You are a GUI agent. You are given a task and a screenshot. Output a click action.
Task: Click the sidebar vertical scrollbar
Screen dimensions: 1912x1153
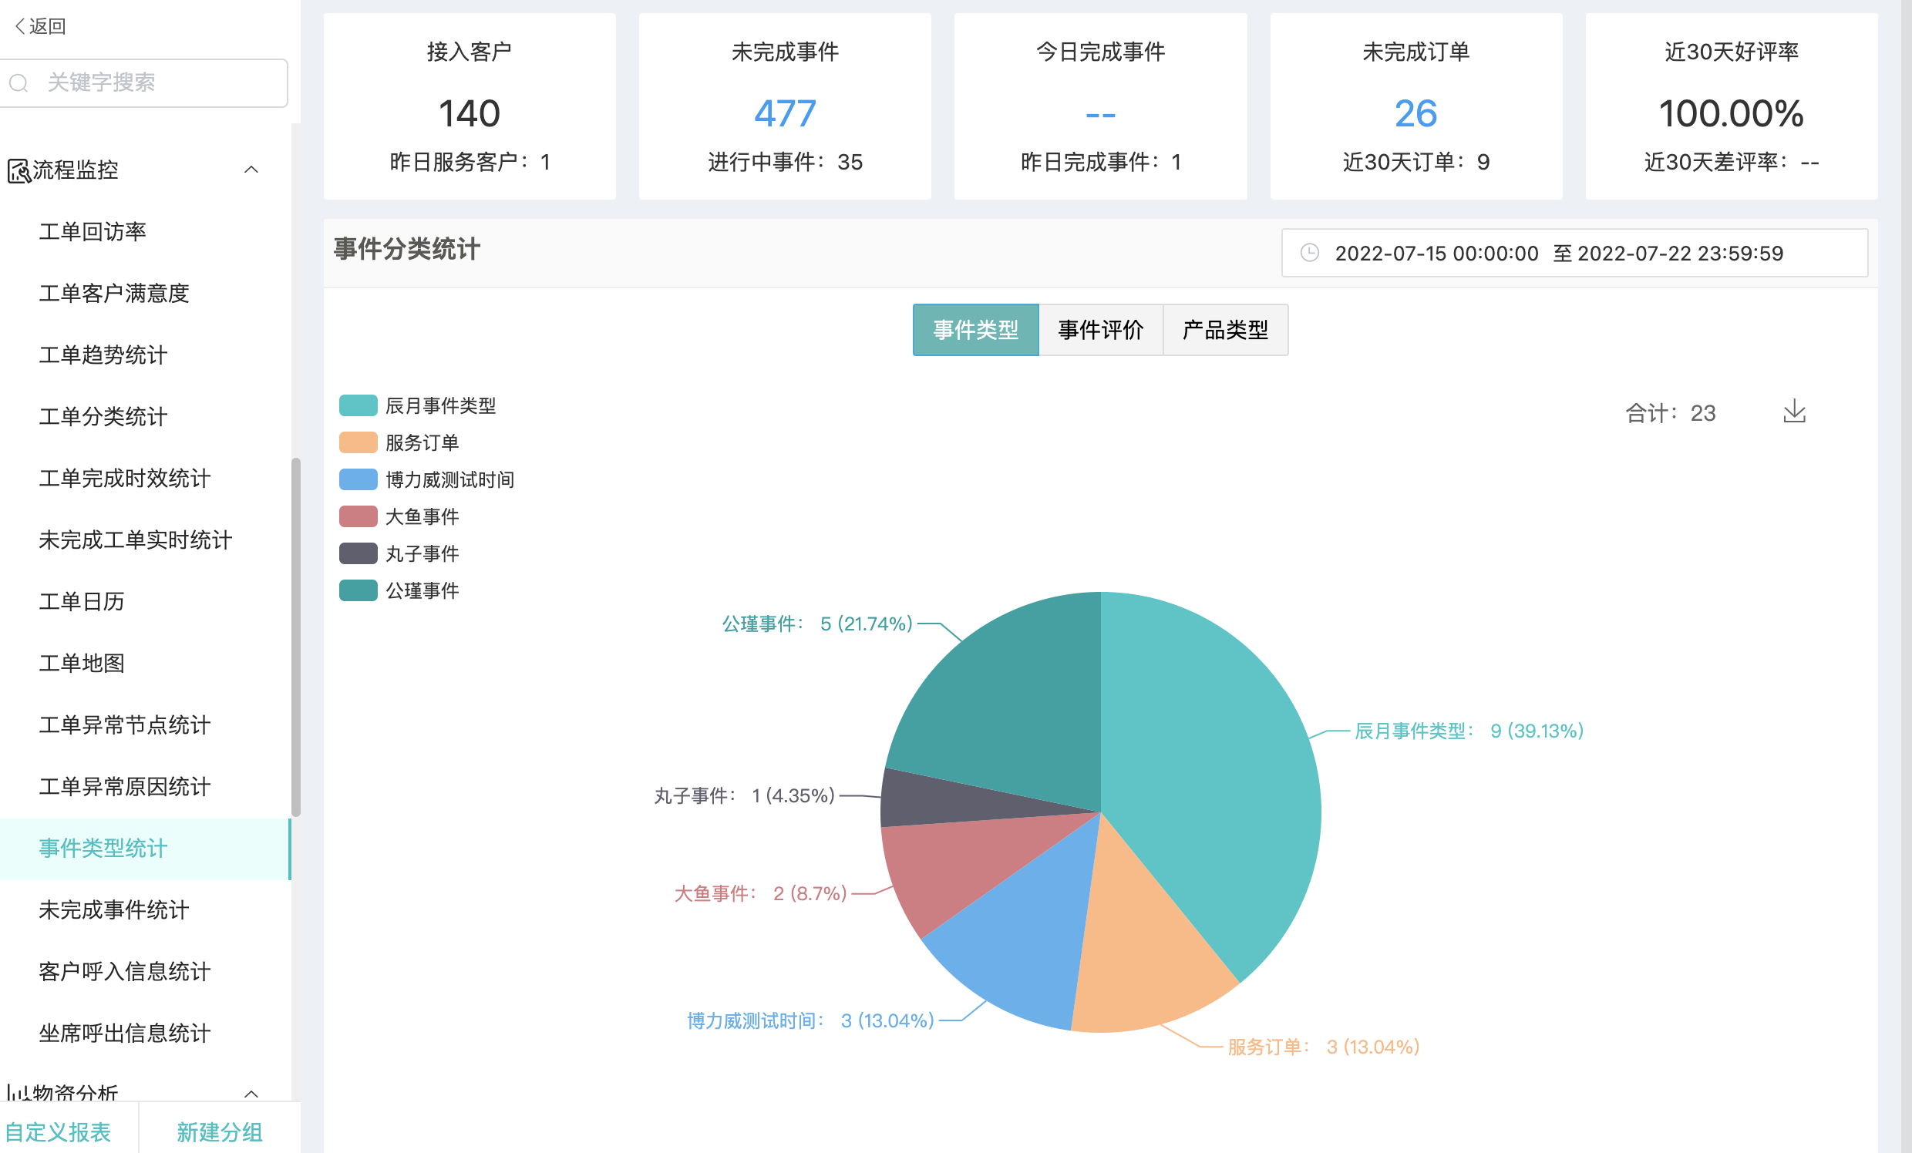pyautogui.click(x=295, y=637)
